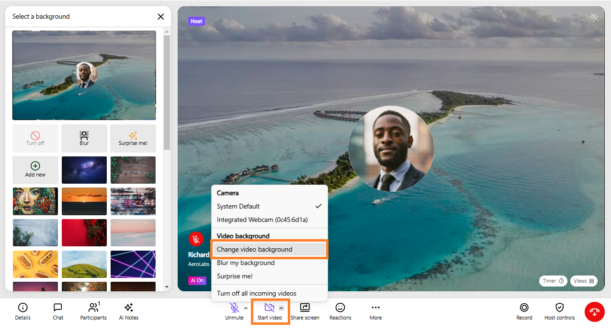Click Share screen
611x331 pixels.
305,311
